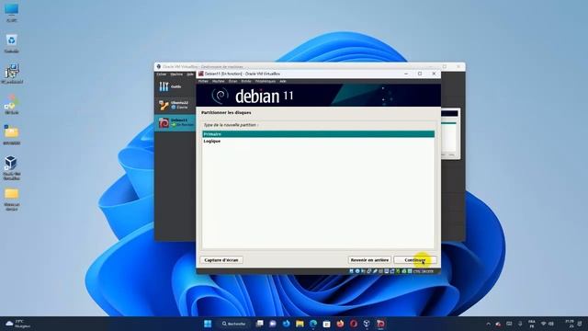Select the Primaire partition type
Viewport: 588px width, 331px height.
tap(319, 134)
